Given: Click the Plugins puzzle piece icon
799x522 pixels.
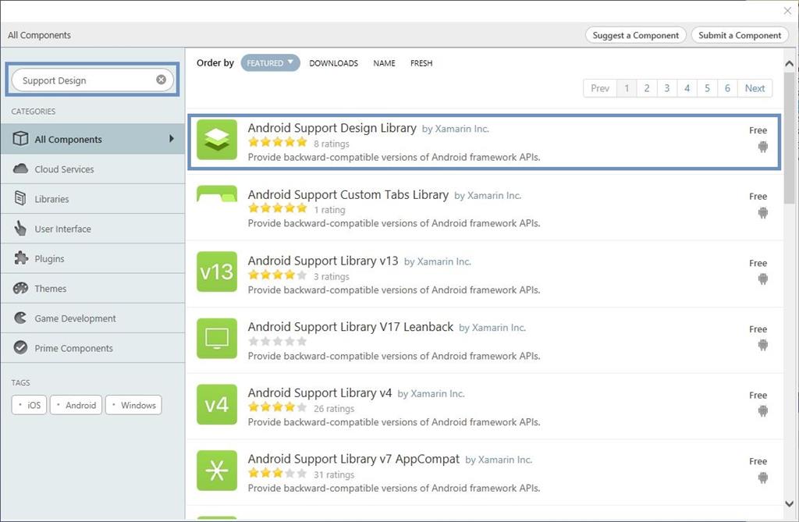Looking at the screenshot, I should (20, 258).
